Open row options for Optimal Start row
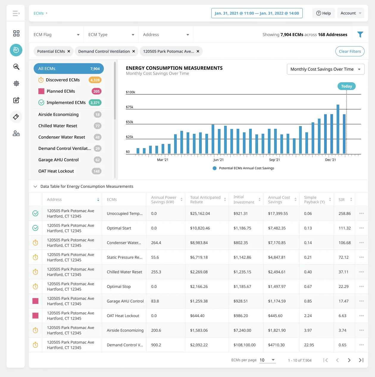The image size is (375, 377). (362, 228)
